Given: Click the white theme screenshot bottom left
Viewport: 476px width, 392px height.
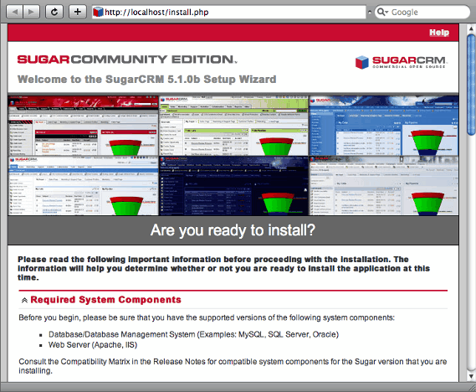Looking at the screenshot, I should point(83,186).
